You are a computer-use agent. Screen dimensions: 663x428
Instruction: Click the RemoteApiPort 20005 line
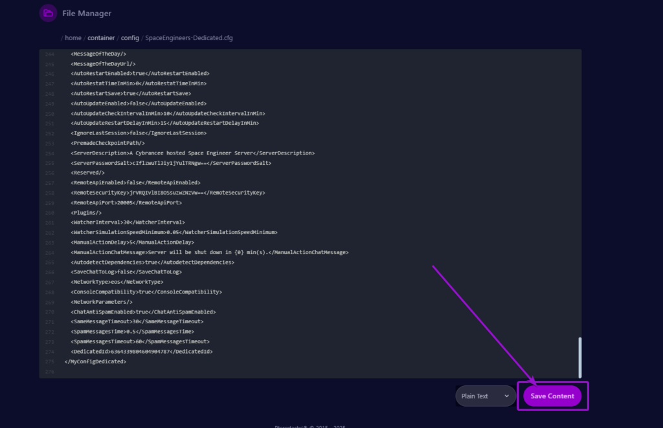(x=126, y=202)
